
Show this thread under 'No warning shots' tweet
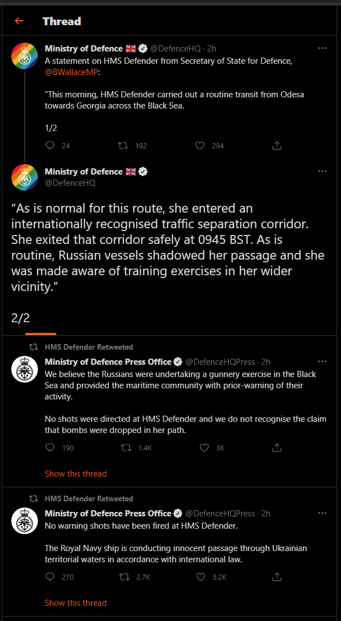click(75, 603)
